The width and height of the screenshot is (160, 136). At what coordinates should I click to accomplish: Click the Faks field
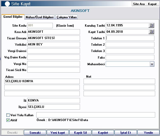click(130, 58)
